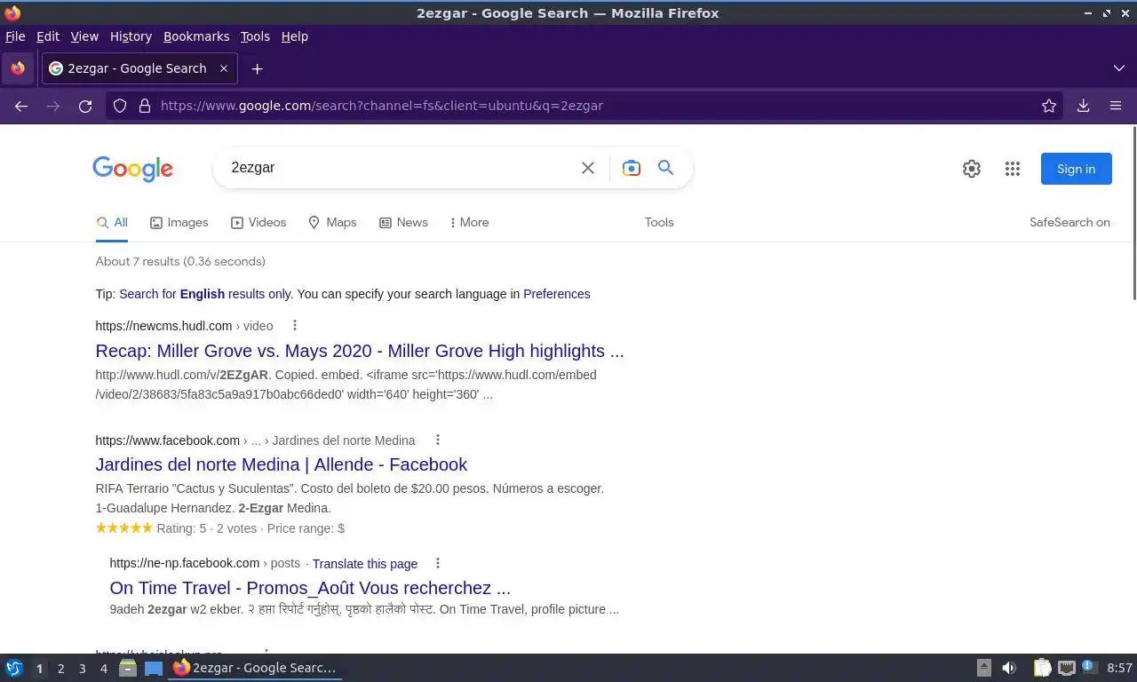The height and width of the screenshot is (682, 1137).
Task: Open the View menu
Action: click(84, 36)
